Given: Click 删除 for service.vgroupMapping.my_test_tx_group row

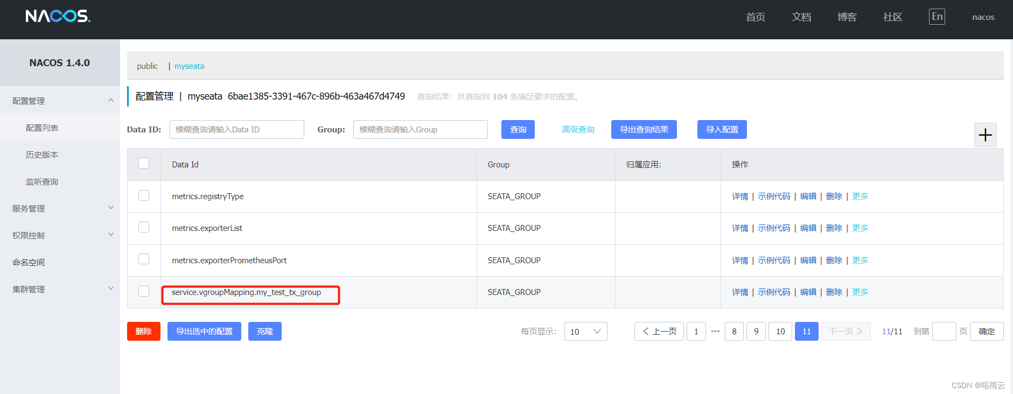Looking at the screenshot, I should pos(834,292).
